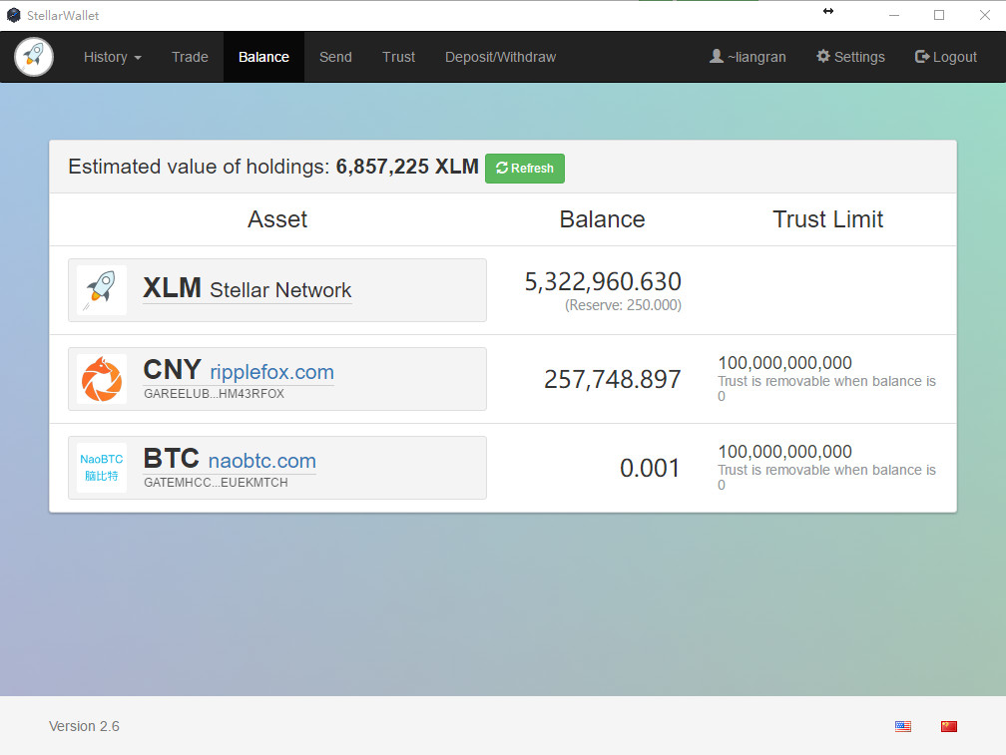This screenshot has width=1006, height=755.
Task: Click the RippleFox CNY fox icon
Action: pyautogui.click(x=102, y=379)
